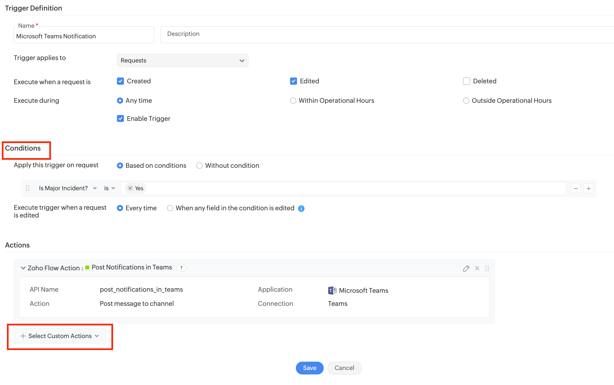Collapse the Zoho Flow Action section
614x385 pixels.
coord(23,268)
